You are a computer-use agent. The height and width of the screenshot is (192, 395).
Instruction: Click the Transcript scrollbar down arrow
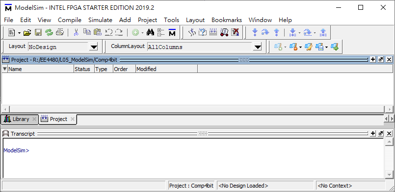(389, 174)
